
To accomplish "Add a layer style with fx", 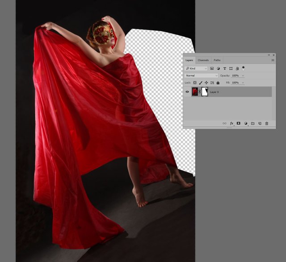I will pos(231,123).
